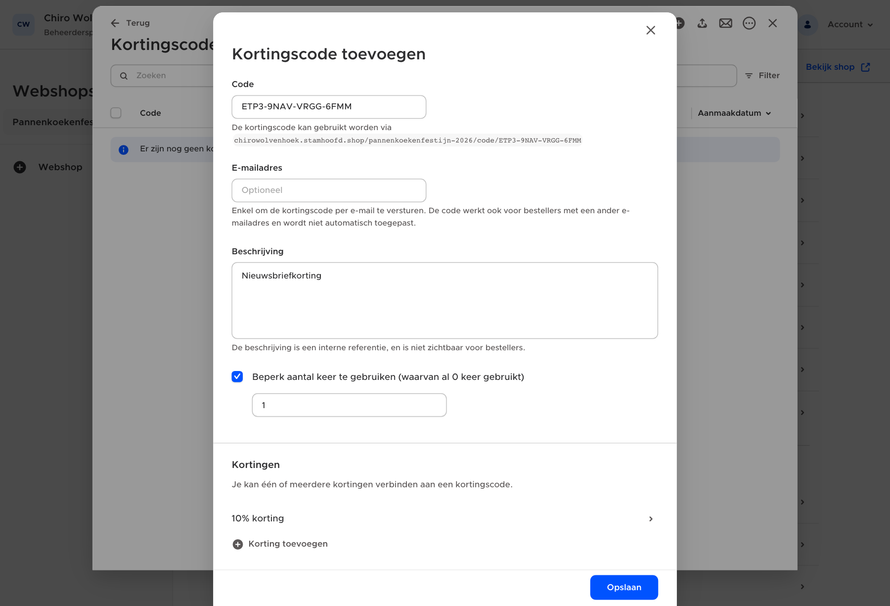
Task: Click the upload/export icon in toolbar
Action: 702,23
